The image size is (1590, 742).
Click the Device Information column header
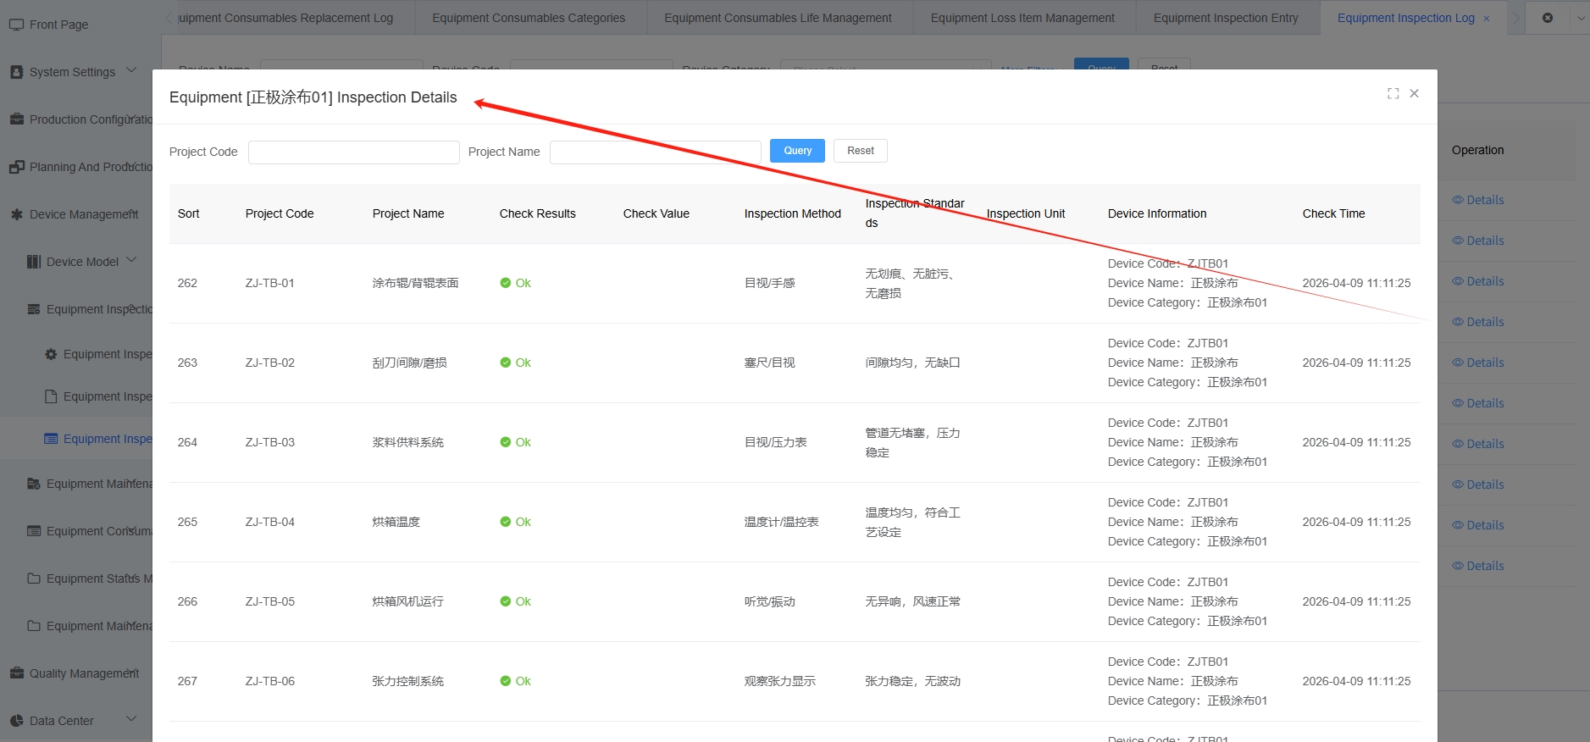coord(1157,213)
